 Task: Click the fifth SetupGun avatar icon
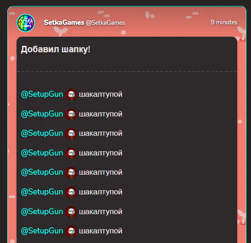click(71, 173)
